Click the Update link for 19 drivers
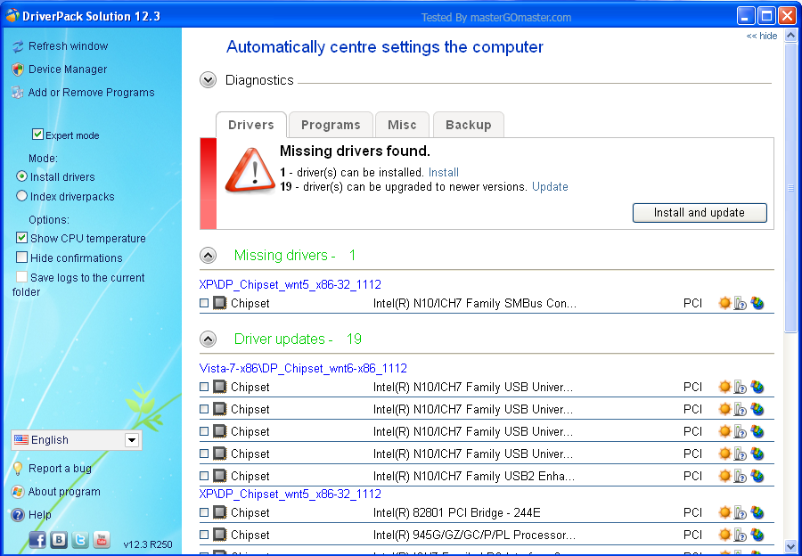The height and width of the screenshot is (556, 802). [x=550, y=187]
